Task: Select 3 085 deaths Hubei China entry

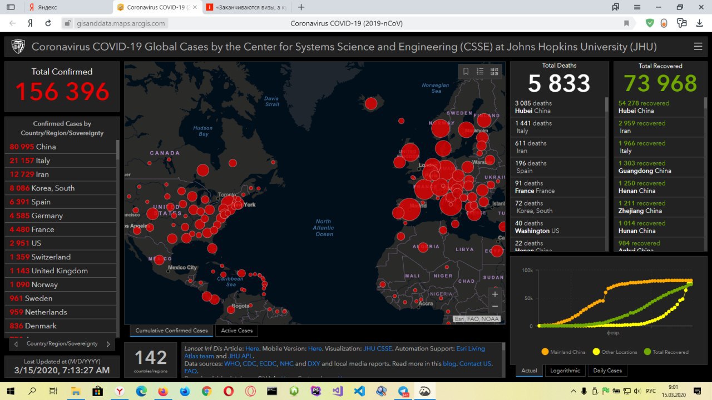Action: tap(558, 107)
